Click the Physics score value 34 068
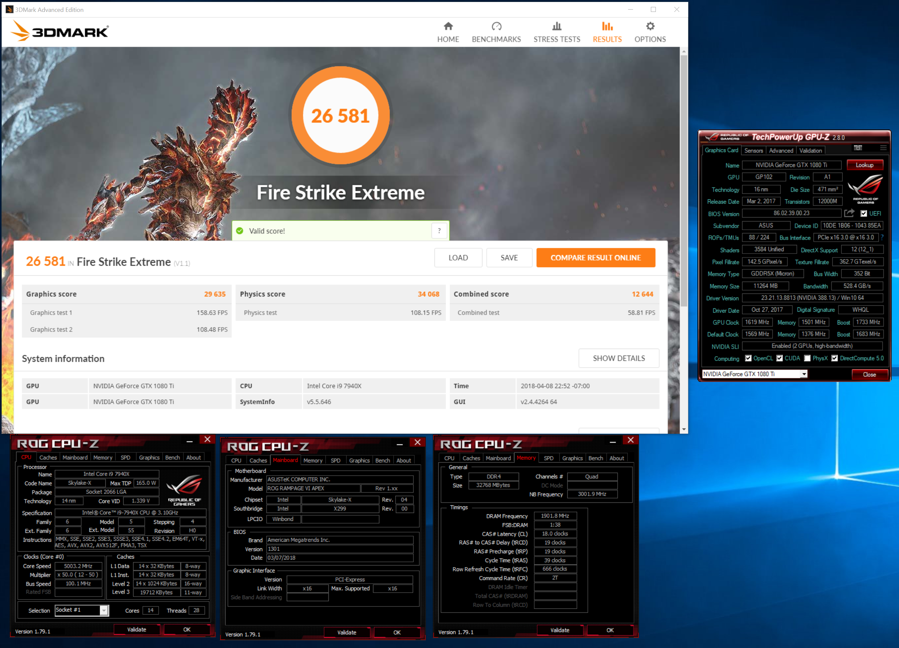This screenshot has width=899, height=648. click(x=429, y=294)
